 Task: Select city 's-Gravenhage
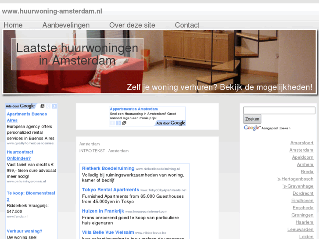point(298,186)
